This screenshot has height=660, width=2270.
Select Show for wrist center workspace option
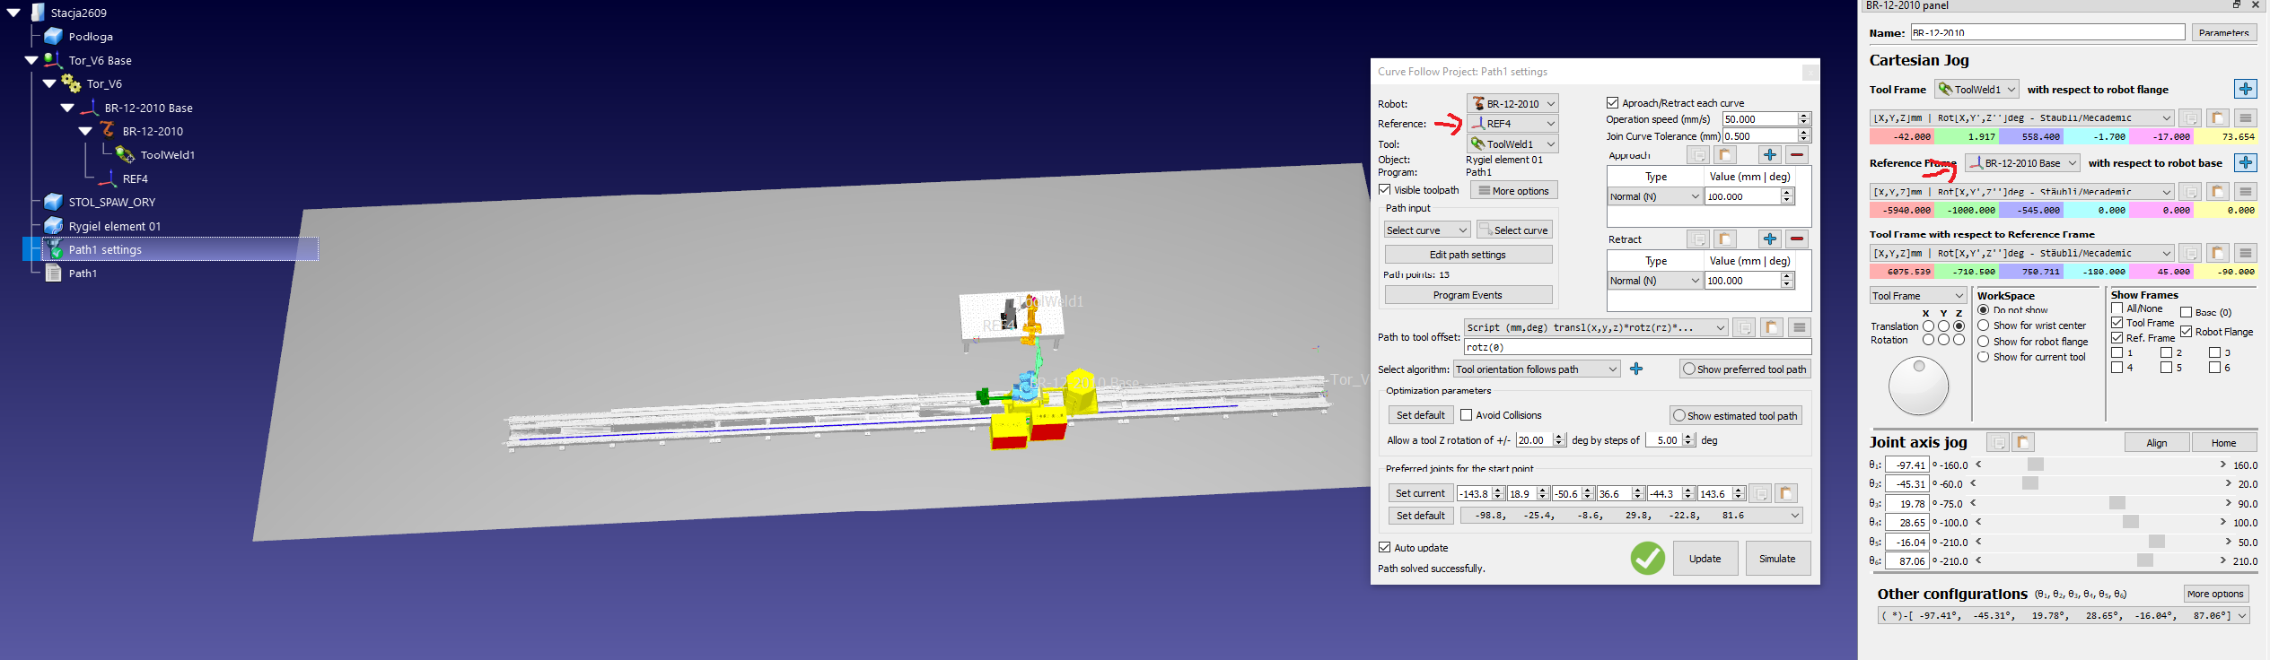[1984, 326]
